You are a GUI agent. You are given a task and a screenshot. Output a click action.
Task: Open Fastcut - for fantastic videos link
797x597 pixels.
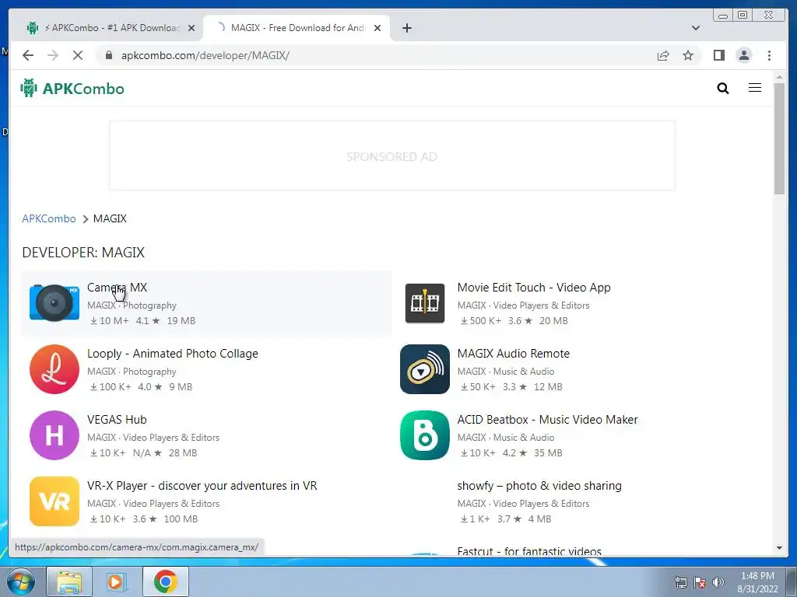pos(529,551)
